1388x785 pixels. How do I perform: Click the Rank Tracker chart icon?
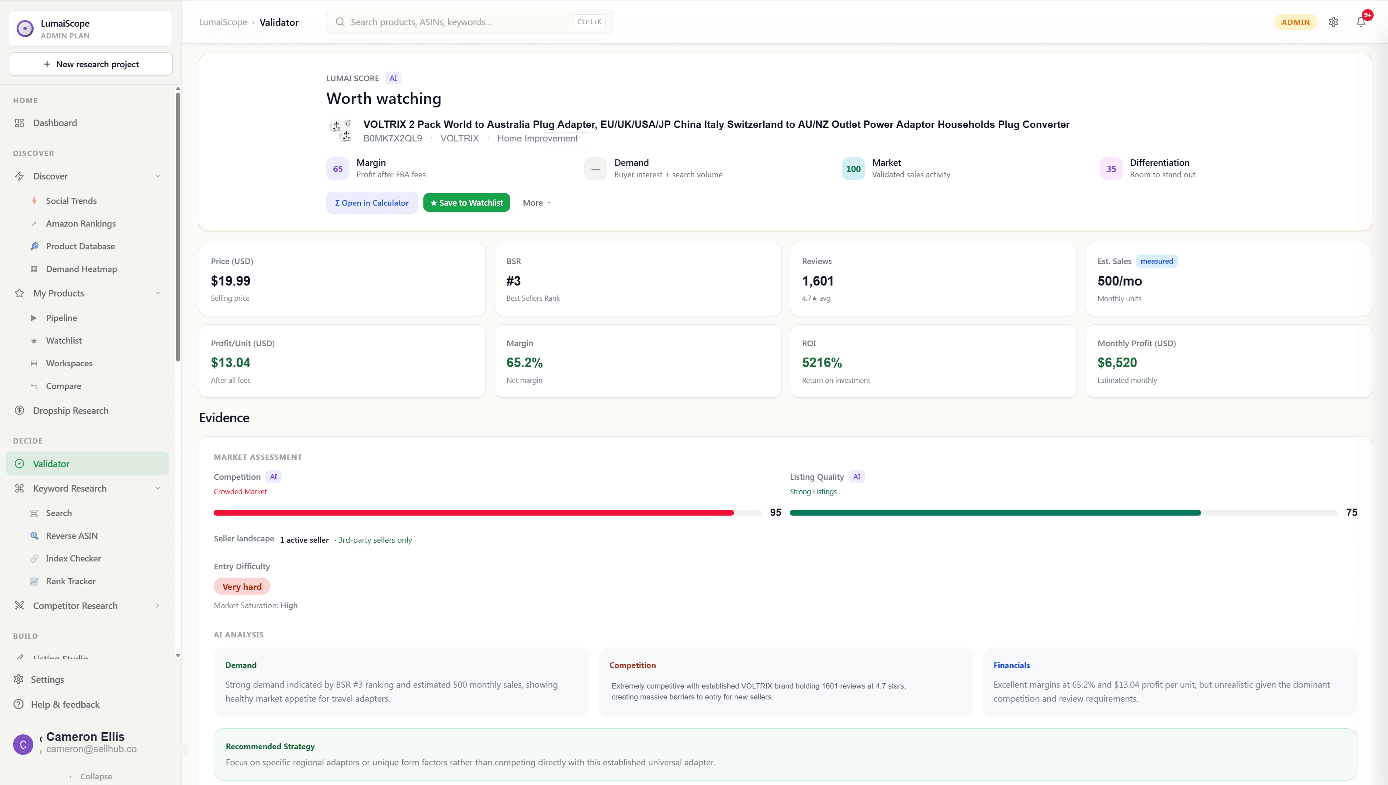tap(34, 581)
